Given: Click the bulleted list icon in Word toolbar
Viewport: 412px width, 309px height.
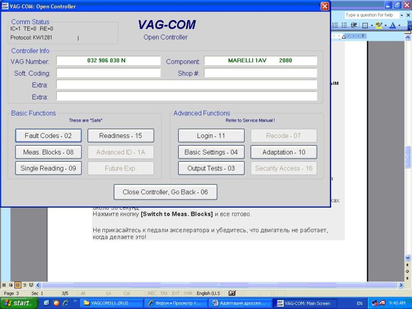Looking at the screenshot, I should click(x=343, y=25).
